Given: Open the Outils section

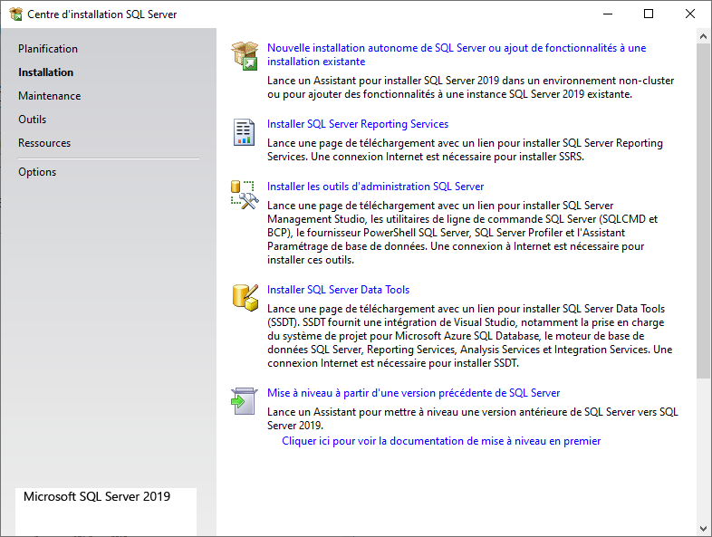Looking at the screenshot, I should (33, 120).
